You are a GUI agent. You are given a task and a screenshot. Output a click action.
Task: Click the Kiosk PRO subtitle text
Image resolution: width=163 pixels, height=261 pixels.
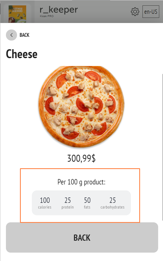pyautogui.click(x=47, y=16)
